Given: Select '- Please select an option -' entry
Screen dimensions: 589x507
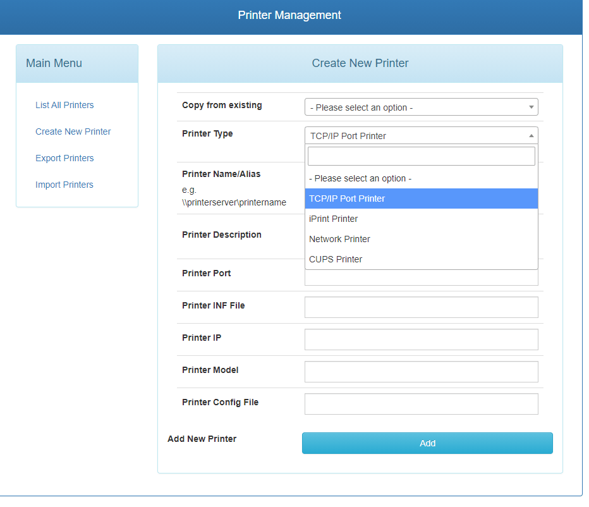Looking at the screenshot, I should [x=422, y=178].
